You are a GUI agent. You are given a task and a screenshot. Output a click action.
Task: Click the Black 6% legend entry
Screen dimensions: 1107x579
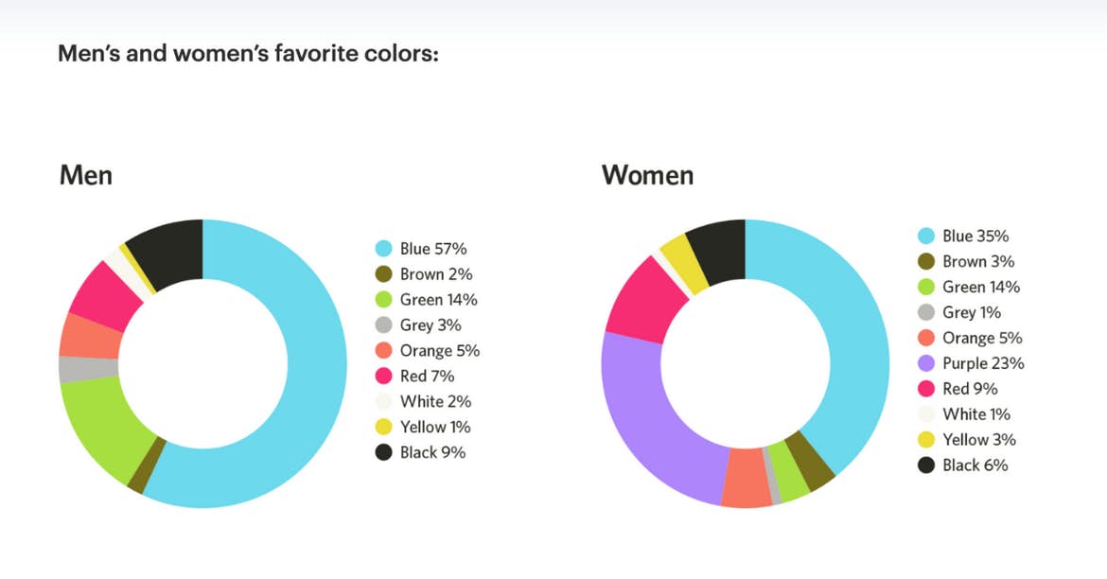pos(962,465)
